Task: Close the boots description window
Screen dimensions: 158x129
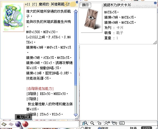Action: pyautogui.click(x=77, y=2)
